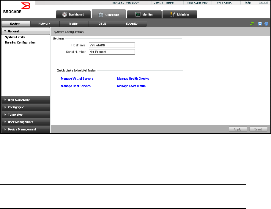This screenshot has width=271, height=209.
Task: Open Running Configuration in the sidebar
Action: pos(20,43)
